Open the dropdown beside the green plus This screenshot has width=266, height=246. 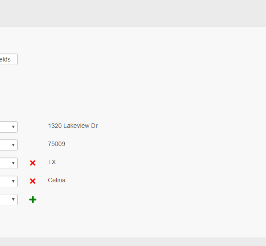(x=8, y=200)
